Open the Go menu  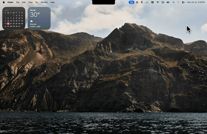click(x=37, y=2)
